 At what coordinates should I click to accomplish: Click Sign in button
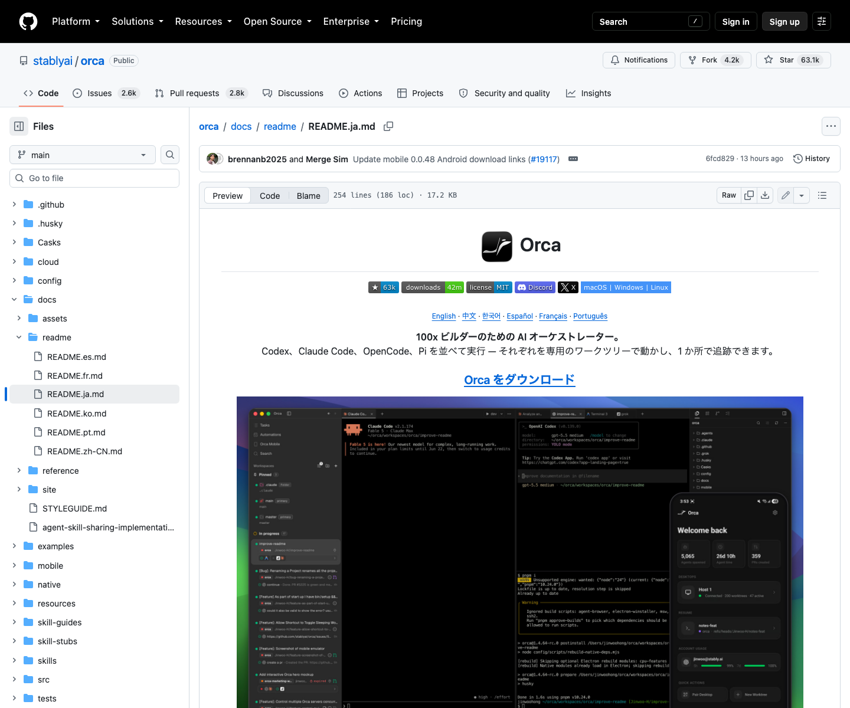[x=735, y=21]
